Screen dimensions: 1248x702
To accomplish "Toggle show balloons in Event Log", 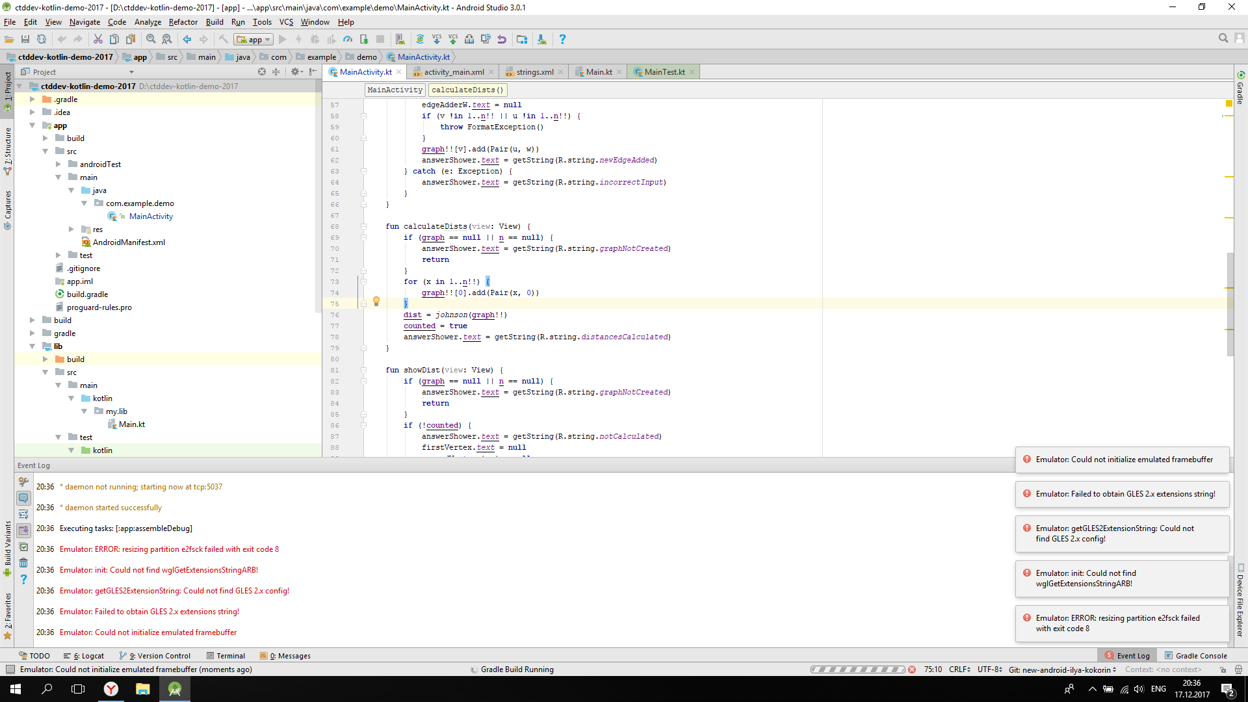I will pyautogui.click(x=23, y=498).
